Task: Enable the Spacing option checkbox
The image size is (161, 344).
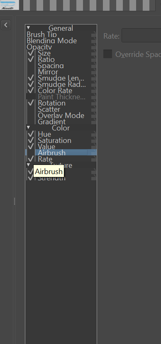Action: (31, 65)
